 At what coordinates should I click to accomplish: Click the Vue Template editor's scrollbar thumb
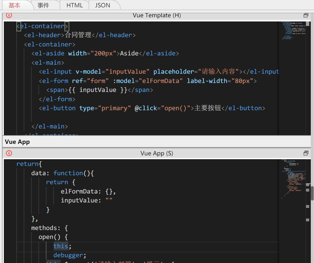(308, 24)
